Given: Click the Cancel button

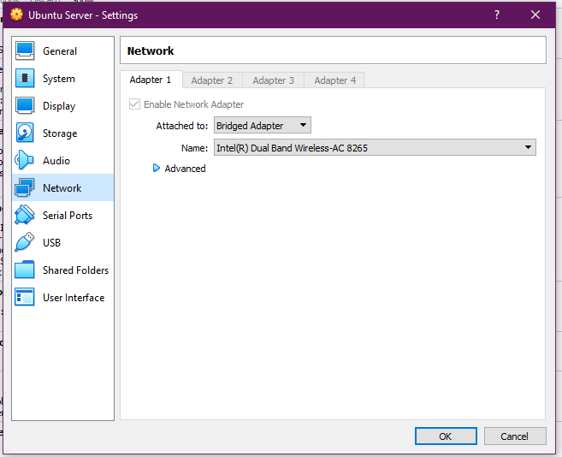Looking at the screenshot, I should click(x=515, y=436).
